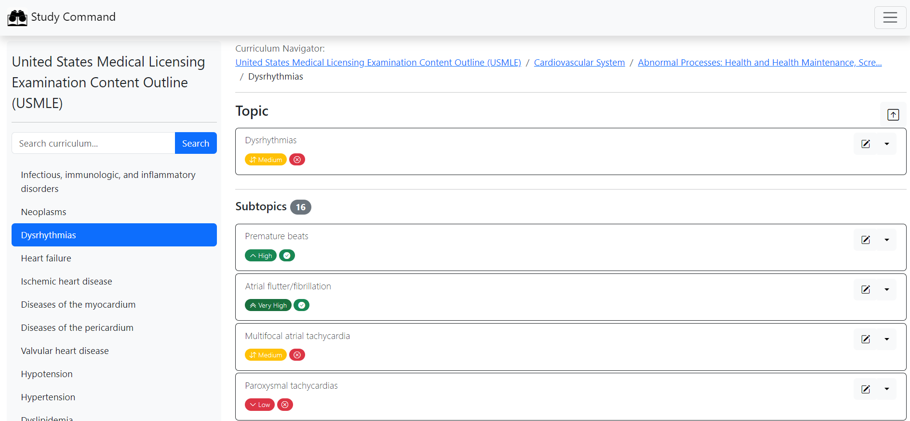Click edit icon for Atrial flutter/fibrillation
Image resolution: width=910 pixels, height=421 pixels.
coord(866,290)
